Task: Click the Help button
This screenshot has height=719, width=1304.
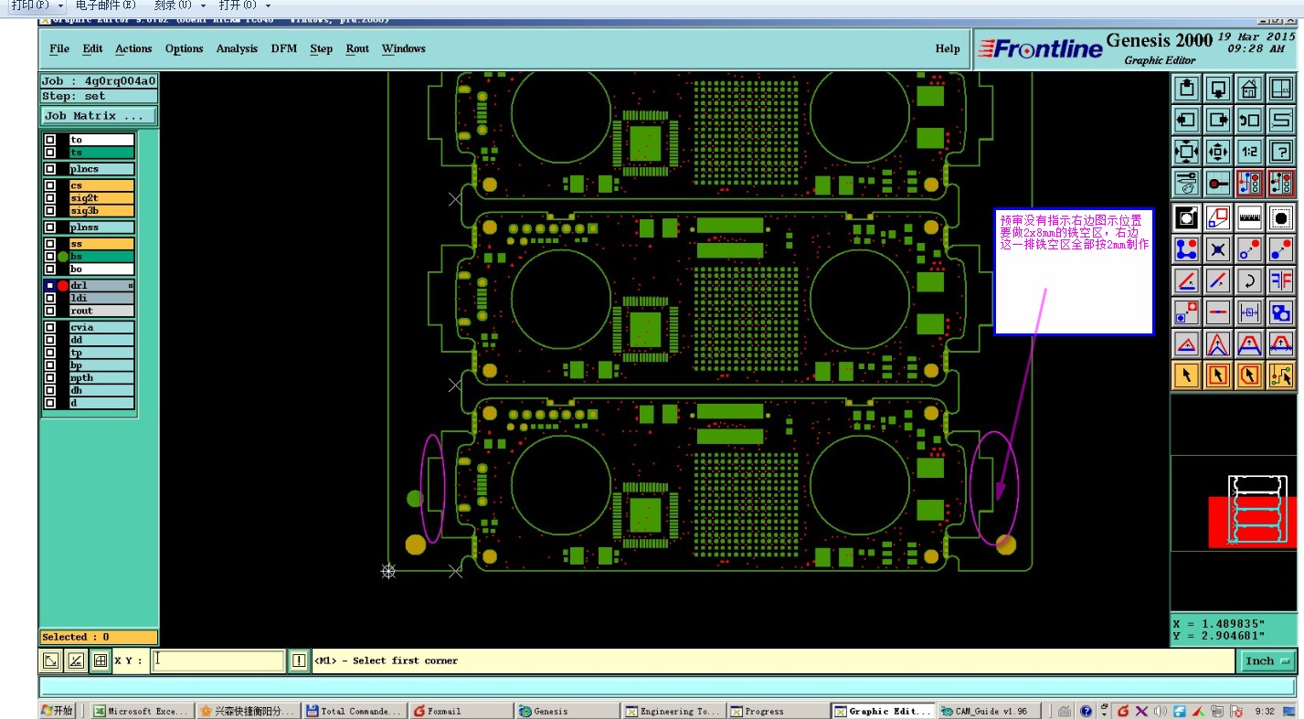Action: click(948, 48)
